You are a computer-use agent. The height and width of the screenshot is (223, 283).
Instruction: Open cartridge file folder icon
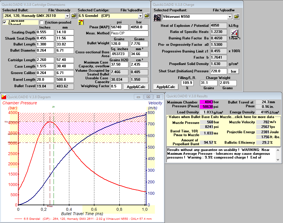[147, 16]
